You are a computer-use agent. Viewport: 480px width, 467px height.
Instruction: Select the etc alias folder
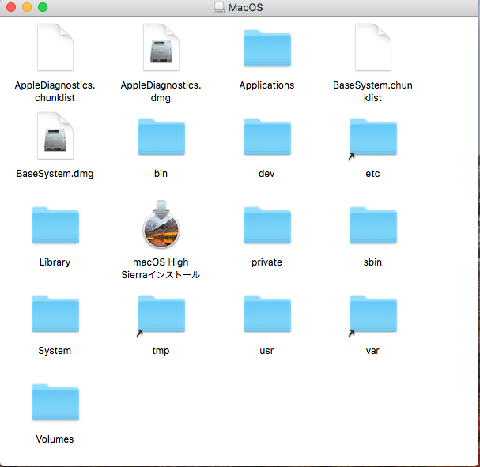373,138
